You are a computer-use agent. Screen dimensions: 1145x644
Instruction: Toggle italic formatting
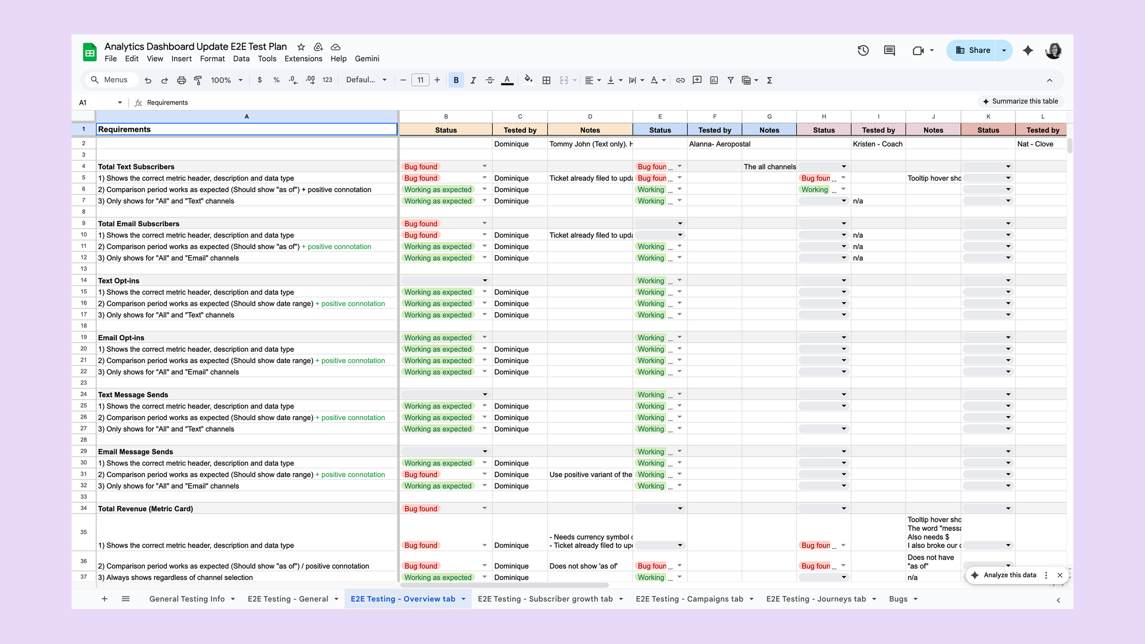(x=473, y=80)
